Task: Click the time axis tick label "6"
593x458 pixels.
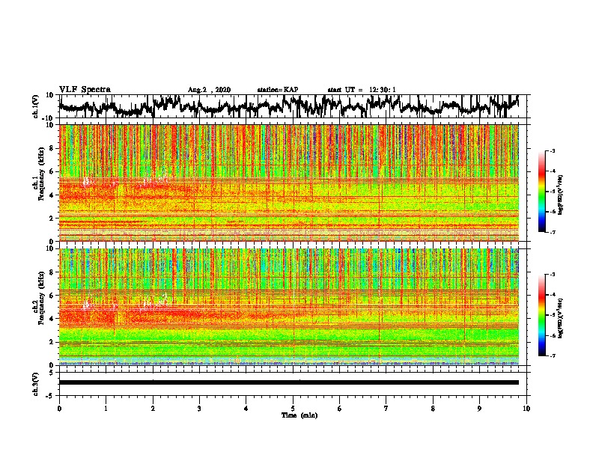Action: 340,409
